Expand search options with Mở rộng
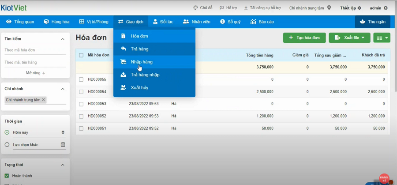The image size is (397, 185). pos(35,73)
